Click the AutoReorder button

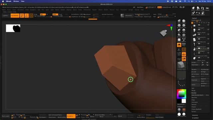(x=205, y=70)
